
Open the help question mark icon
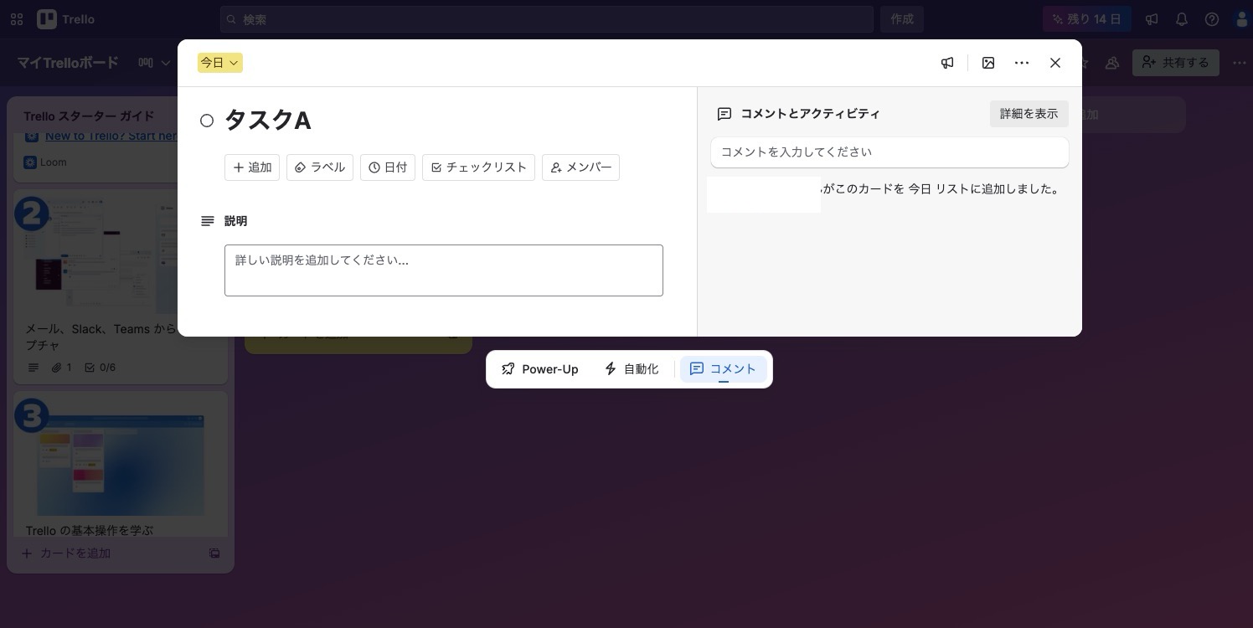click(x=1212, y=19)
